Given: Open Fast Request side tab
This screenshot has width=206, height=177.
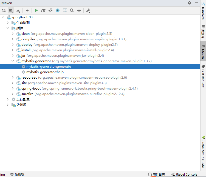Looking at the screenshot, I should (203, 76).
